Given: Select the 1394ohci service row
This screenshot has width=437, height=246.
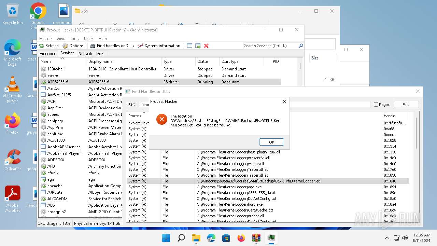Looking at the screenshot, I should click(x=159, y=69).
